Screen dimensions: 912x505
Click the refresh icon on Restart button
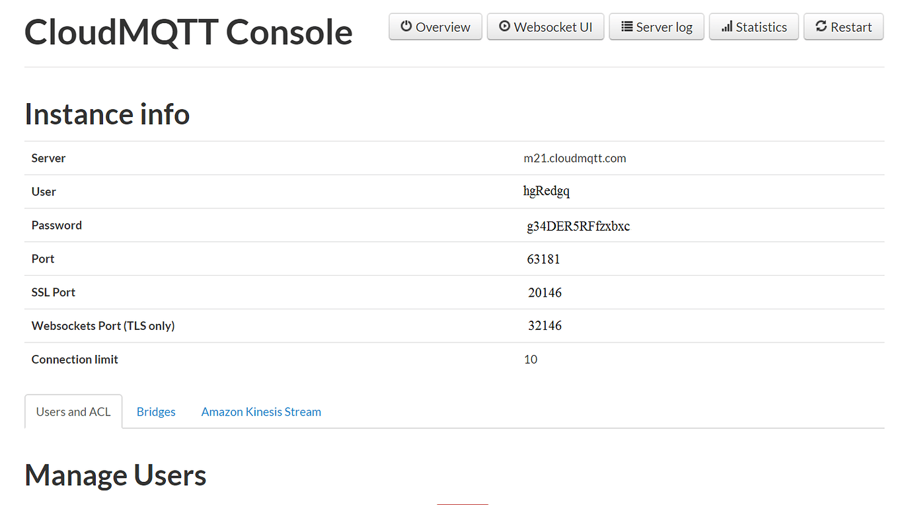click(x=821, y=26)
